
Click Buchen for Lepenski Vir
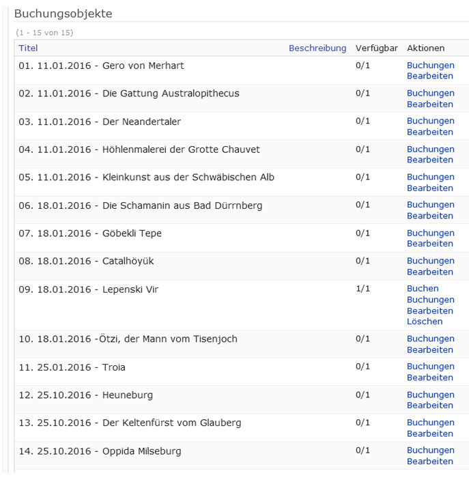point(423,289)
